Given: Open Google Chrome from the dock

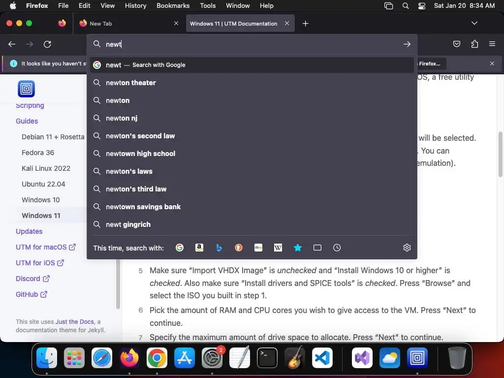Looking at the screenshot, I should point(157,358).
